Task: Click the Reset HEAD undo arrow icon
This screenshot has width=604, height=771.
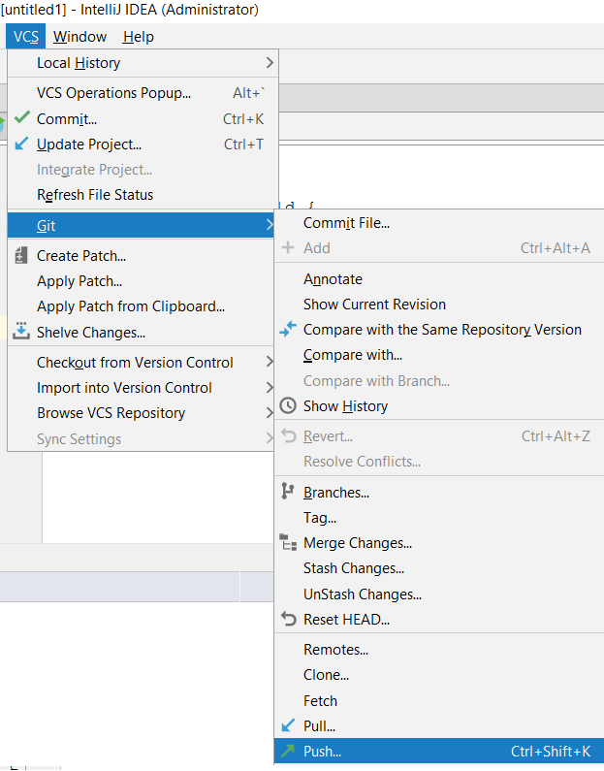Action: 288,619
